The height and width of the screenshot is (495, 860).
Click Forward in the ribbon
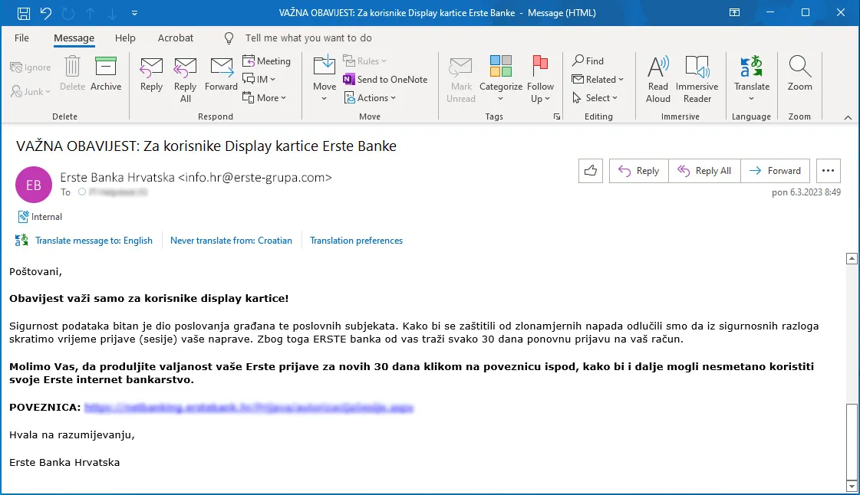221,74
